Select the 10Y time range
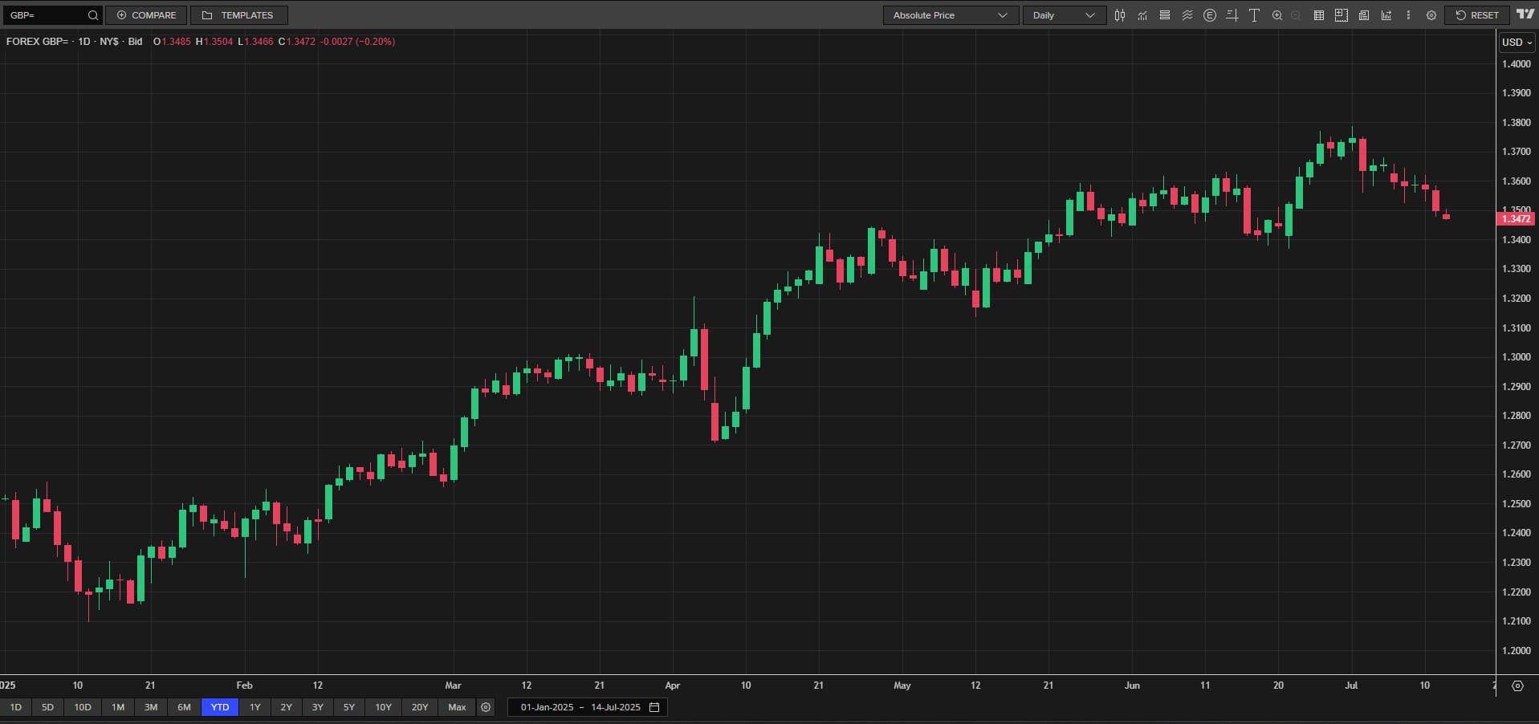Viewport: 1539px width, 724px height. pyautogui.click(x=384, y=707)
